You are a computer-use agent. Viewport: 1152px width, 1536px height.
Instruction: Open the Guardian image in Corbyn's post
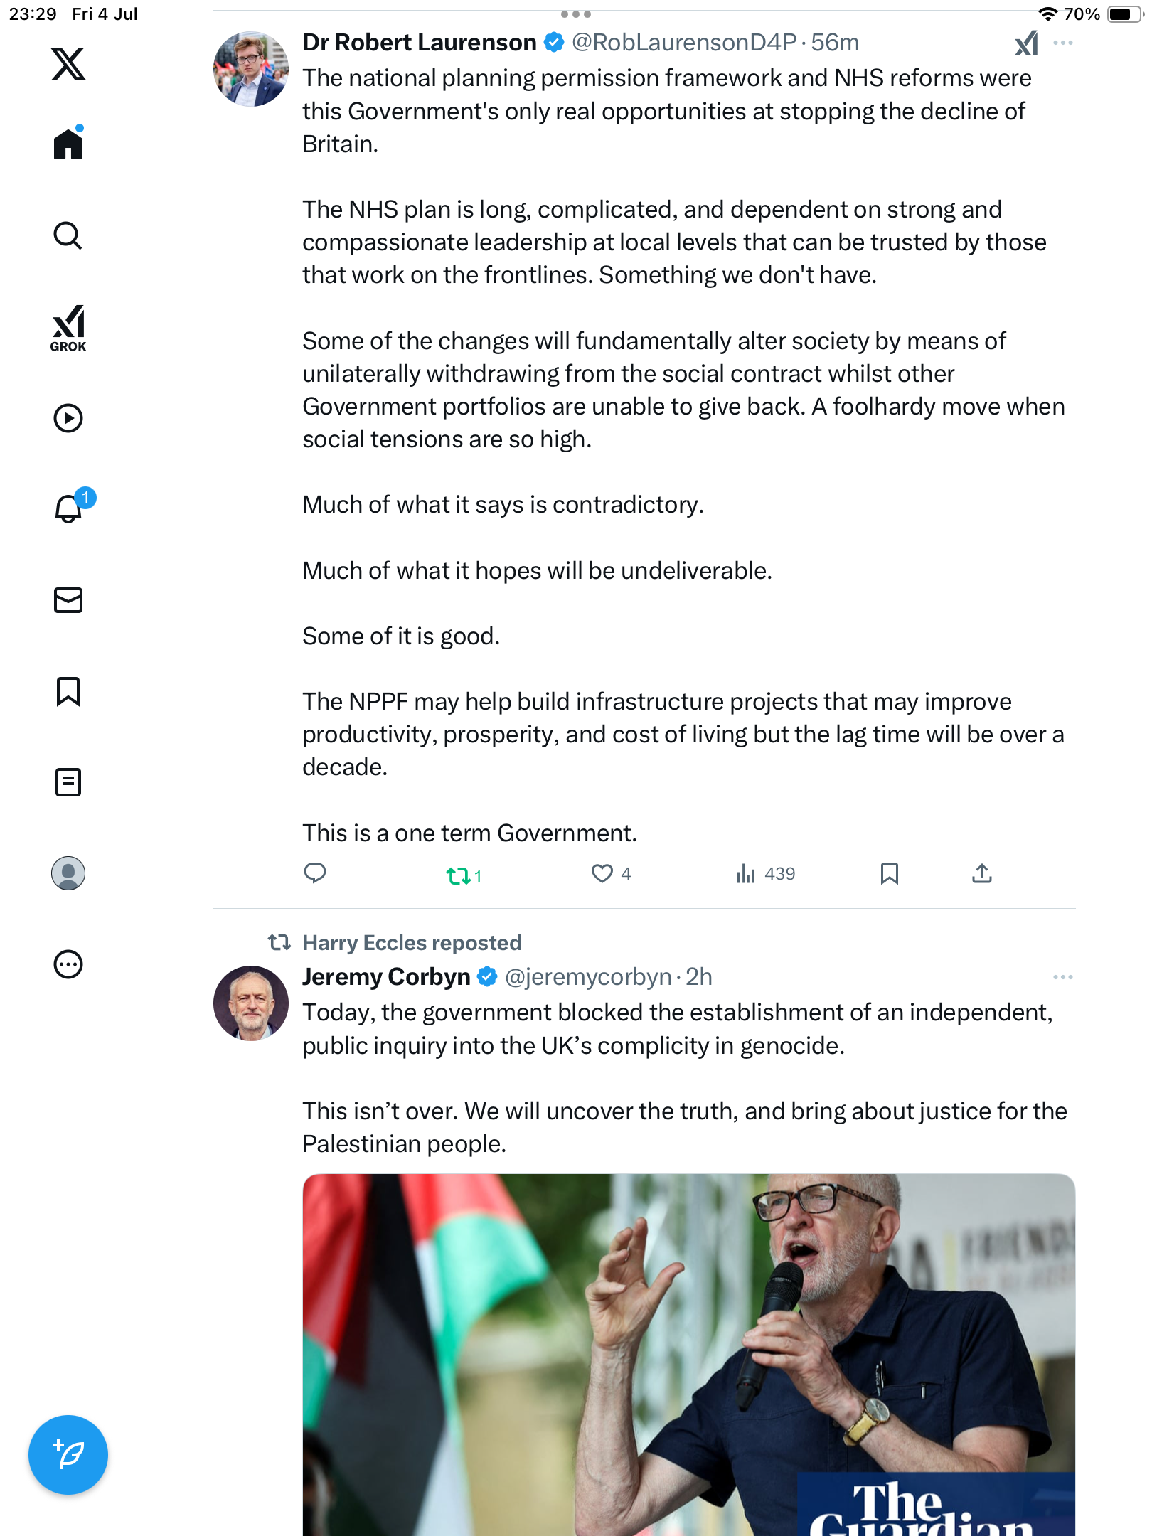688,1355
